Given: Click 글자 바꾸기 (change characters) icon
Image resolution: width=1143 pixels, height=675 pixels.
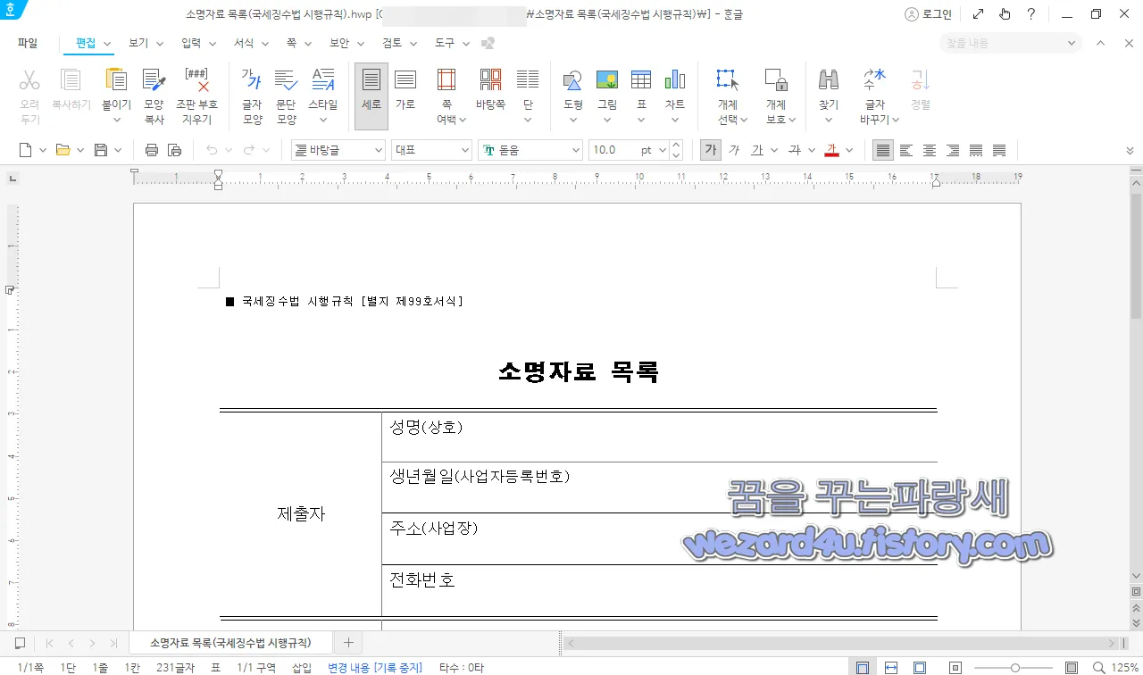Looking at the screenshot, I should [875, 80].
